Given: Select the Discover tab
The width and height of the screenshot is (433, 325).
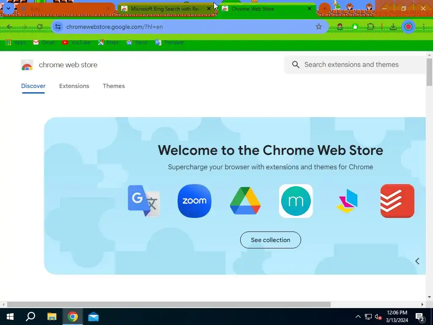Looking at the screenshot, I should click(x=33, y=86).
